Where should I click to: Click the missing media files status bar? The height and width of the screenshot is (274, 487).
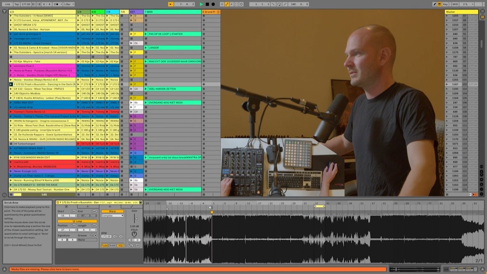click(198, 269)
